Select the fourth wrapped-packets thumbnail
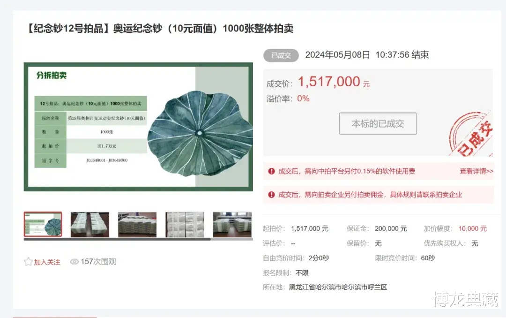Image resolution: width=506 pixels, height=318 pixels. tap(185, 224)
